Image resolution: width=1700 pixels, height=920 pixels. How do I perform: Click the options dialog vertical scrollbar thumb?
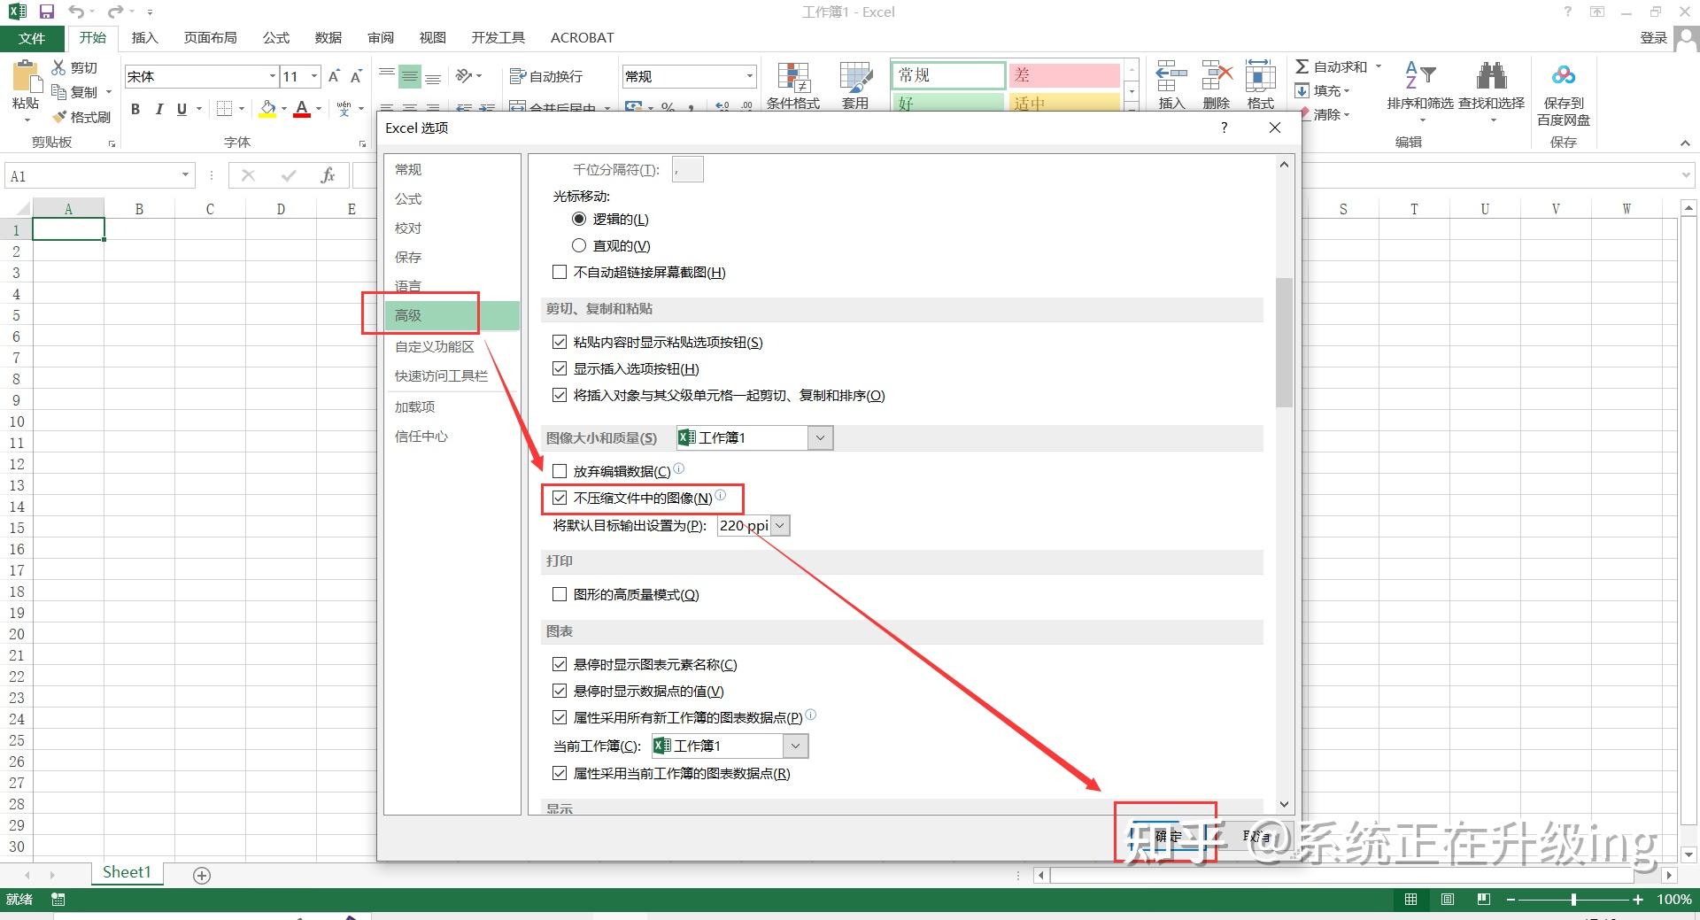1284,343
